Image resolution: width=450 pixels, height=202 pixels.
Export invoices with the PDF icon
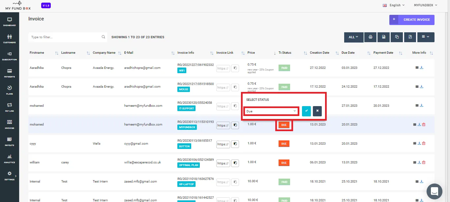coord(410,37)
